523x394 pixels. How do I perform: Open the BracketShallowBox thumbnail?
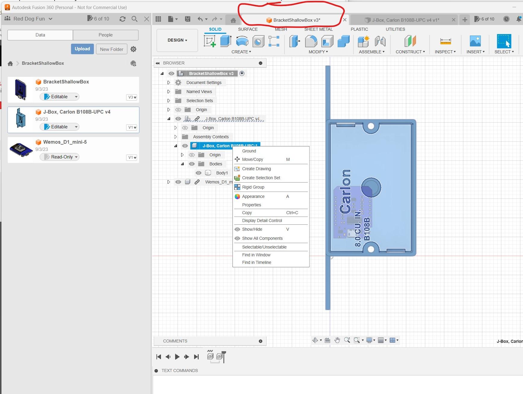point(21,89)
